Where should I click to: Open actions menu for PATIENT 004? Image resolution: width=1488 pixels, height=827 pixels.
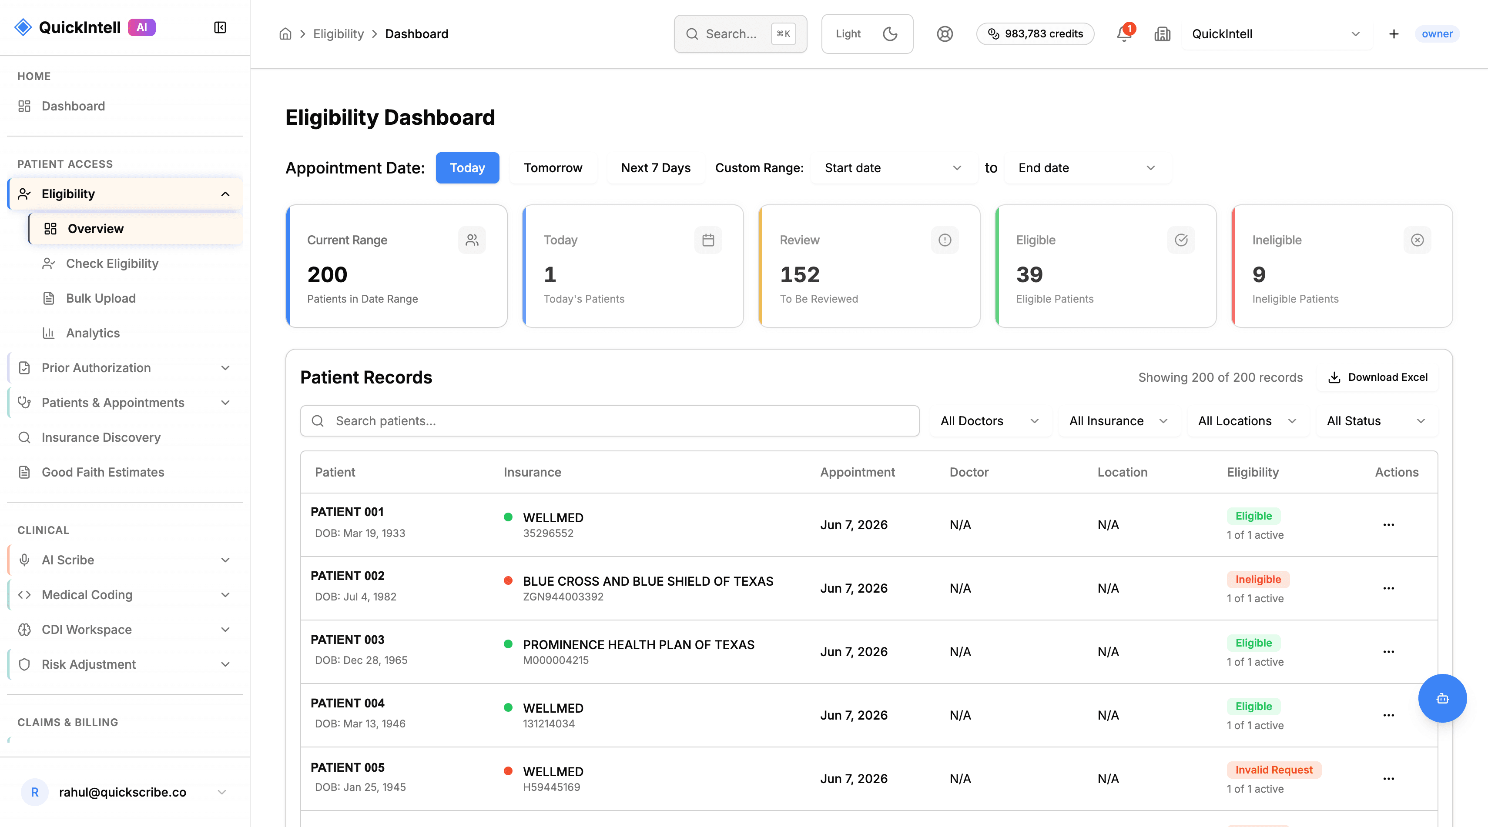(x=1389, y=716)
